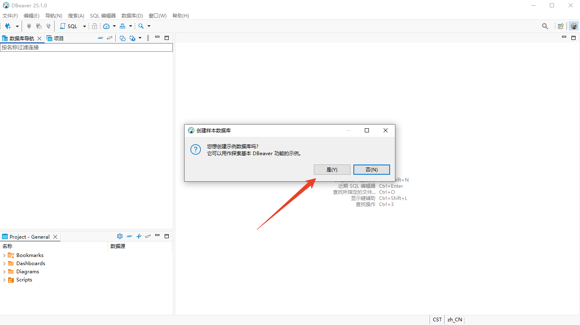This screenshot has width=580, height=325.
Task: Click the magnifier search icon in top-right corner
Action: 545,26
